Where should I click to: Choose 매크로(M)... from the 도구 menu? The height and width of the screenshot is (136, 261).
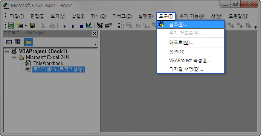[x=191, y=43]
